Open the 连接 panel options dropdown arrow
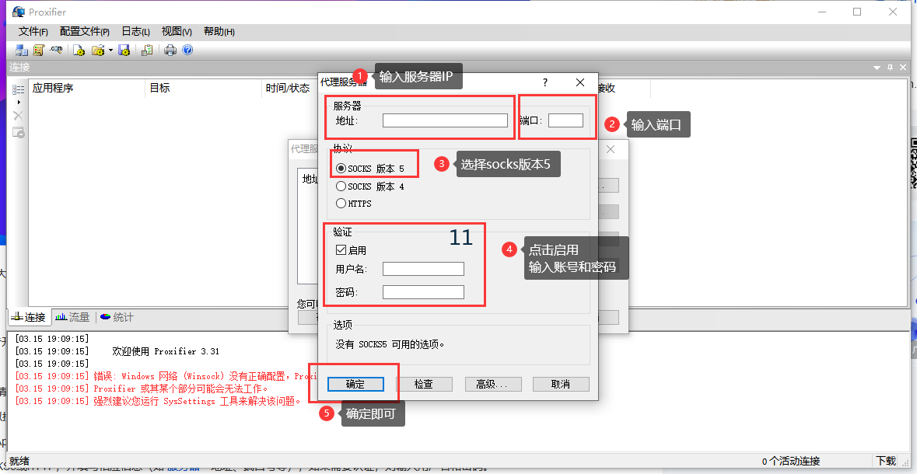917x474 pixels. pyautogui.click(x=877, y=67)
